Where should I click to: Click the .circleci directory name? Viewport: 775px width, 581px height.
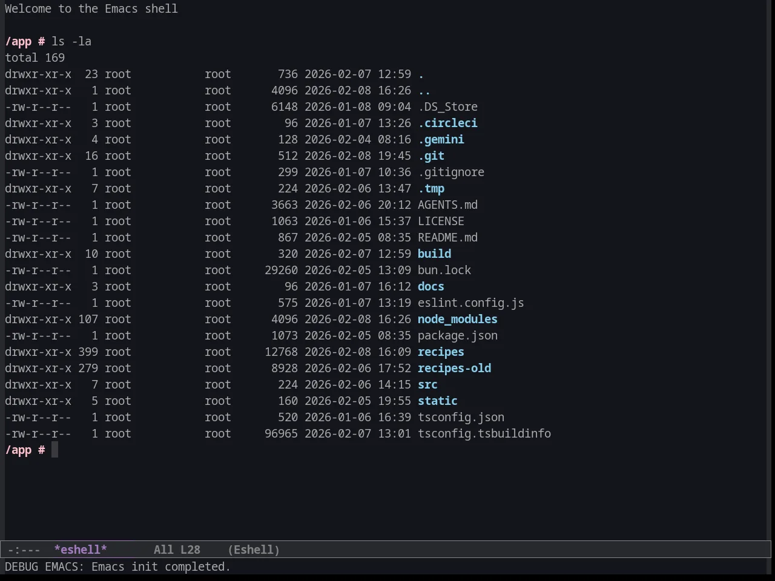pos(447,123)
